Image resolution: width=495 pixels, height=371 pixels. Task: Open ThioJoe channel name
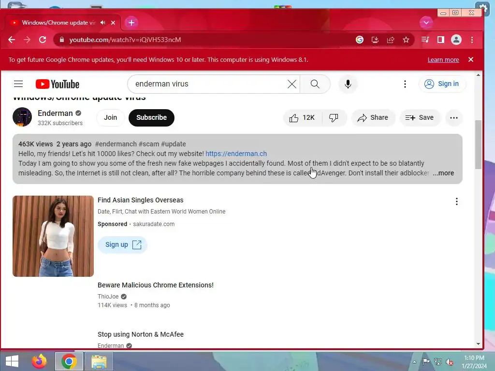point(108,296)
